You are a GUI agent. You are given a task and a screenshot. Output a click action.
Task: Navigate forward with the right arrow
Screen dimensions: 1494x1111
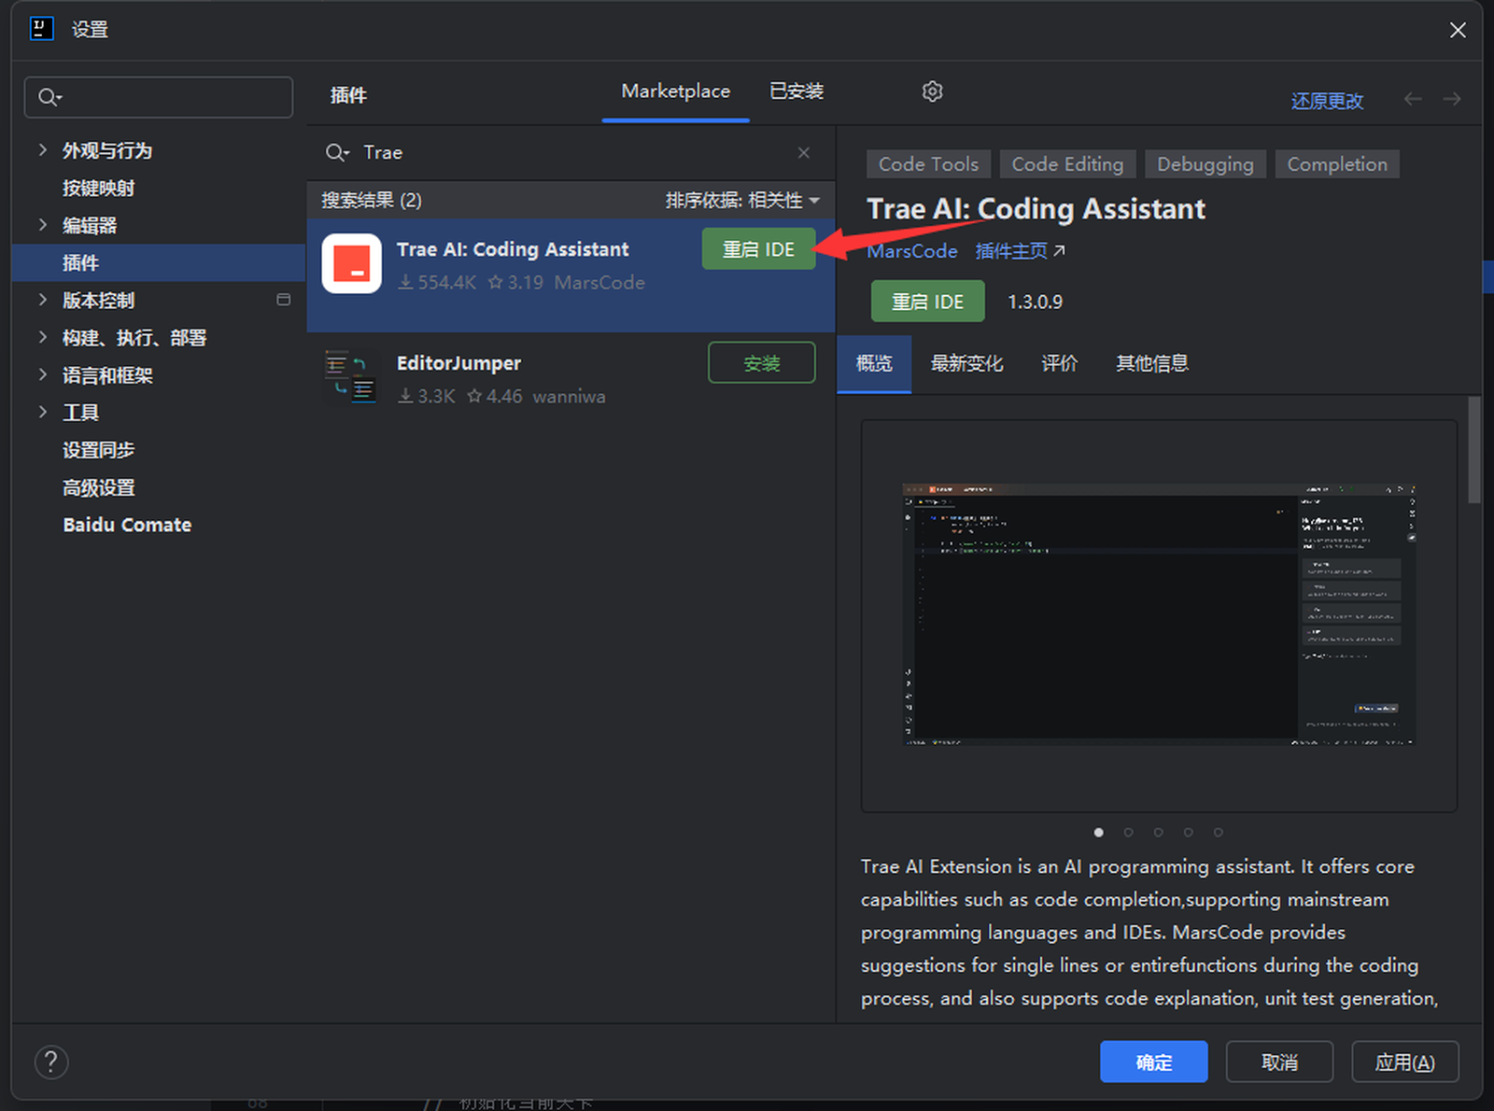click(x=1452, y=99)
